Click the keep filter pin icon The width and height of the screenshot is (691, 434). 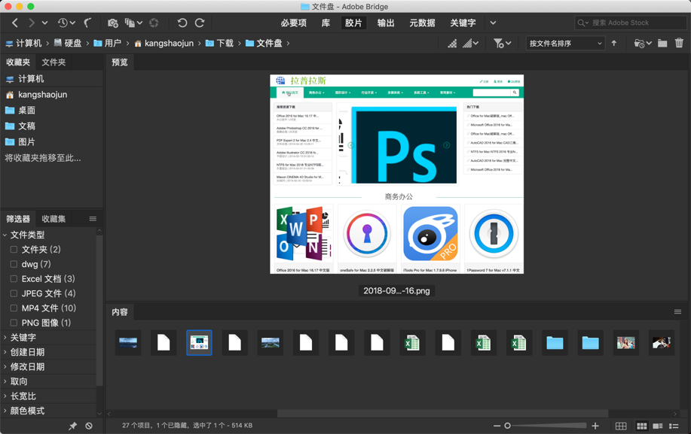pyautogui.click(x=72, y=426)
